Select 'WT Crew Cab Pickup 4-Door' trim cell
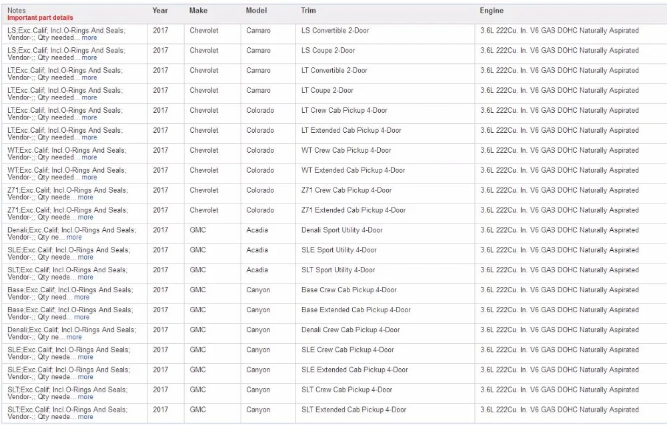 coord(346,151)
